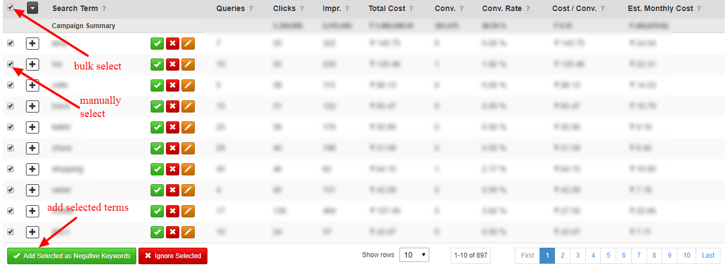Click the help icon next to Search Term
The width and height of the screenshot is (726, 267).
pyautogui.click(x=104, y=9)
